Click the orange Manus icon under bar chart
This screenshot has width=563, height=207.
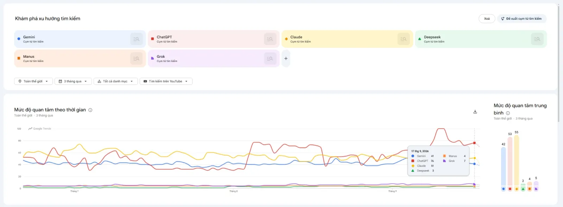pyautogui.click(x=530, y=189)
